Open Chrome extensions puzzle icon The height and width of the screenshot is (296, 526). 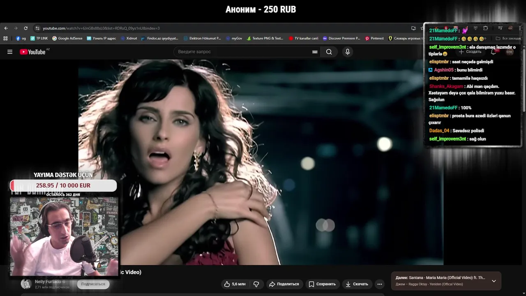(x=485, y=28)
